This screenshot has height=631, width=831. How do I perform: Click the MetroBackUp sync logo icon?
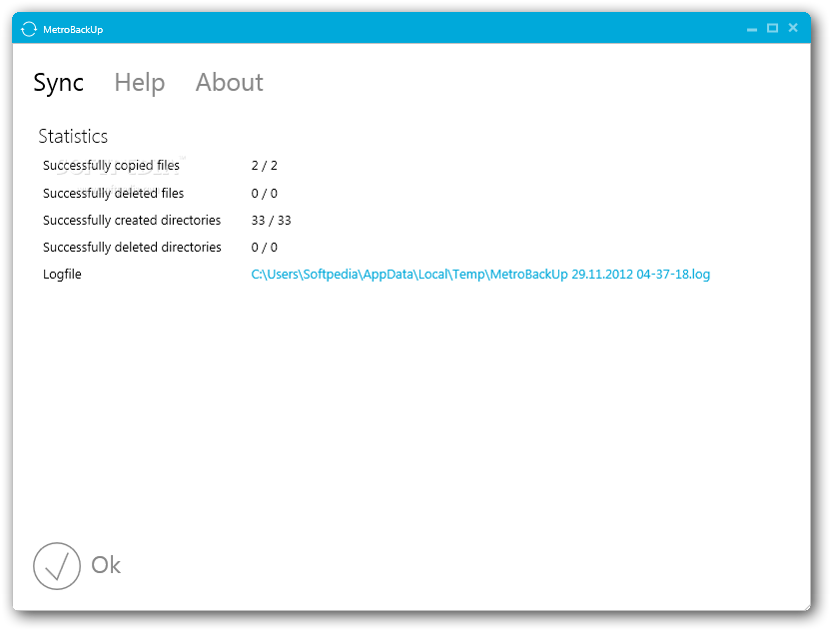tap(29, 29)
